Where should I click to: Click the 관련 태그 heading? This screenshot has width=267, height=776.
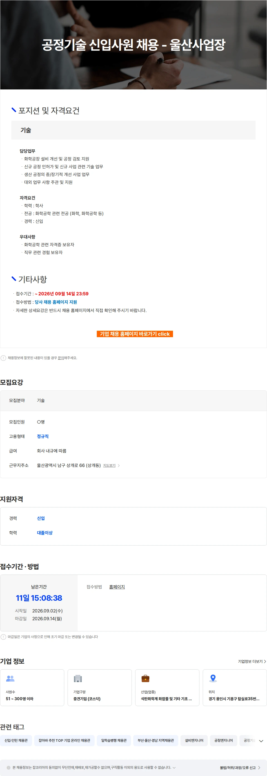[x=12, y=727]
